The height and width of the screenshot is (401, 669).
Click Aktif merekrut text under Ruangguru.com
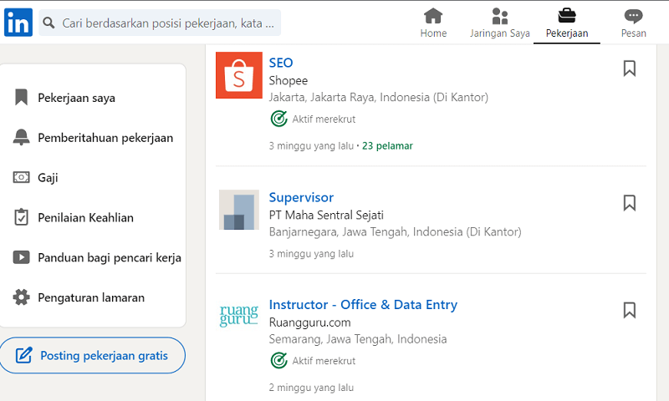324,361
